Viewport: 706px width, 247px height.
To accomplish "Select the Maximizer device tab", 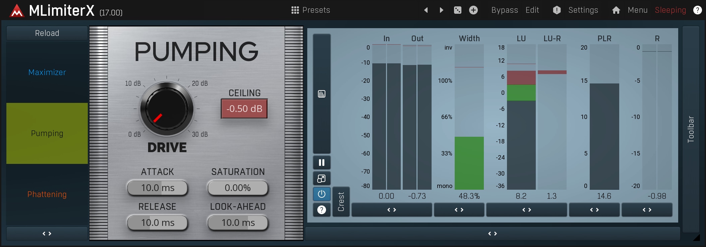I will 47,72.
